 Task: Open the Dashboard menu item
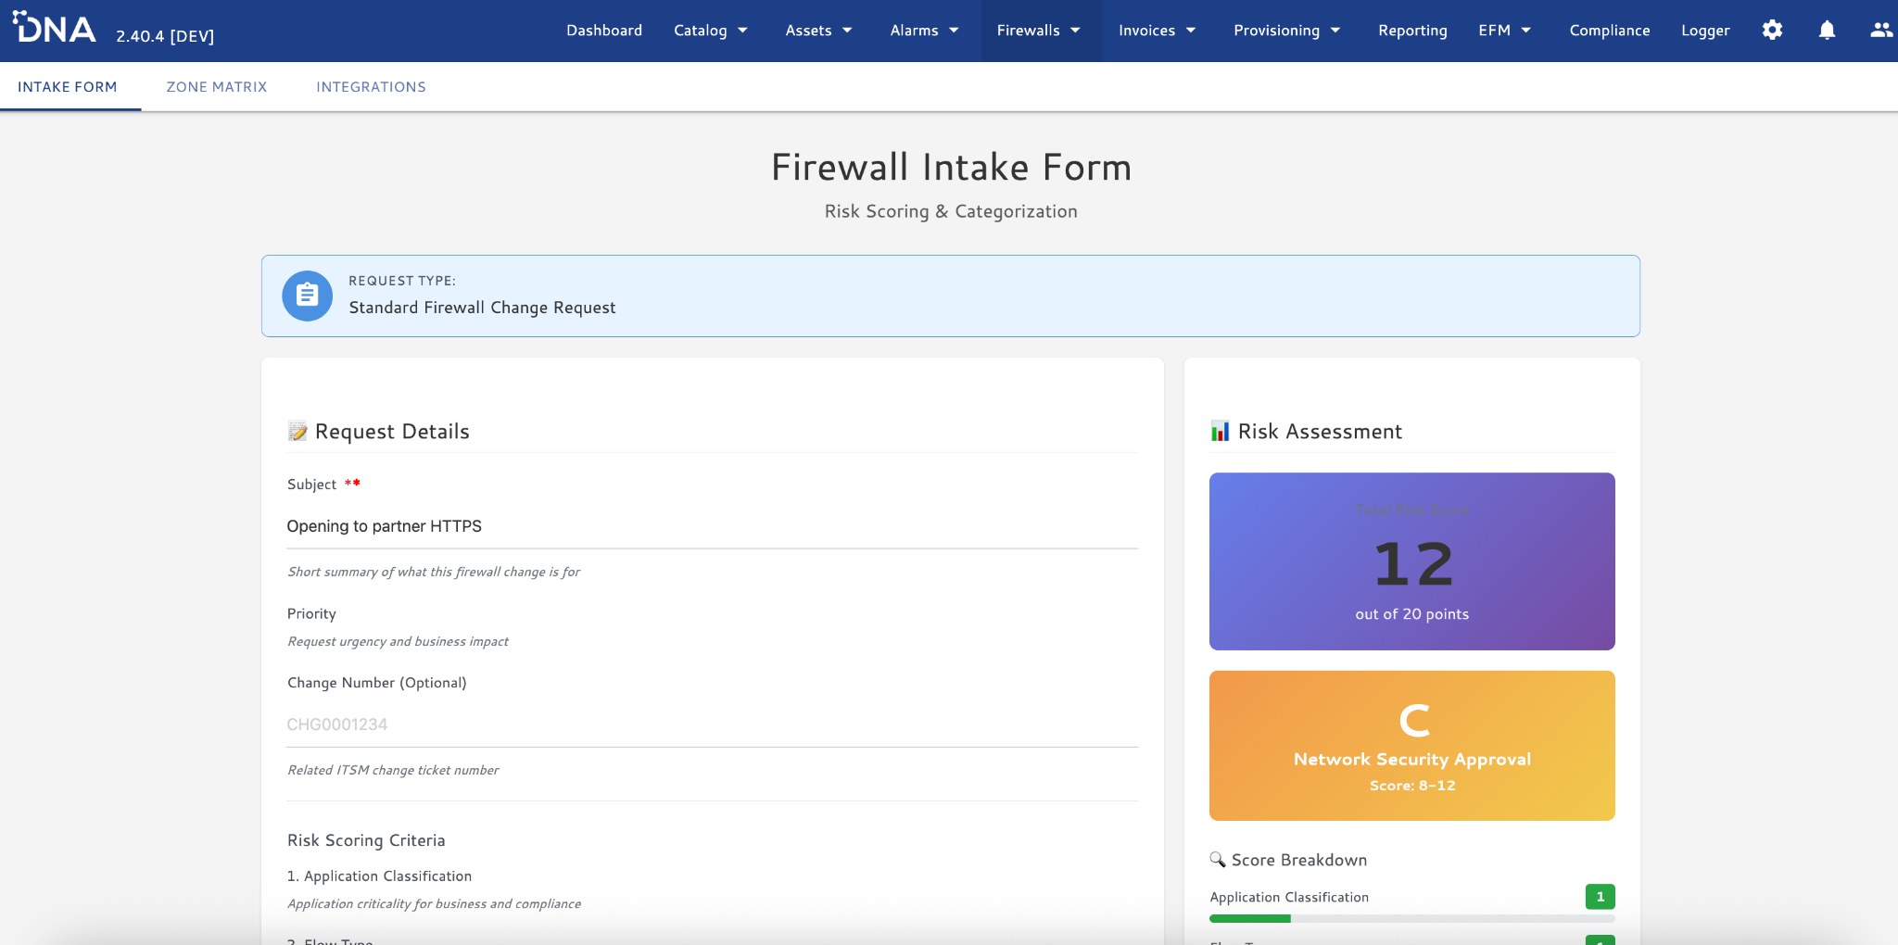604,31
